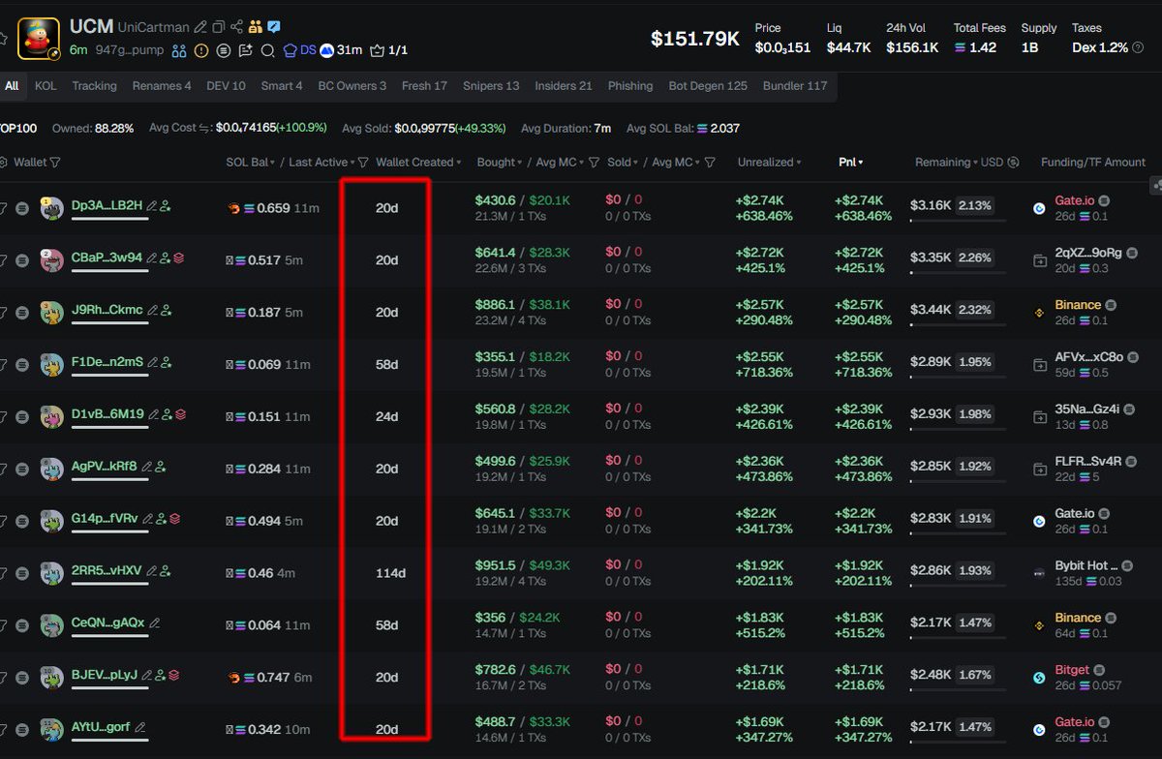1162x759 pixels.
Task: Click the edit pencil next to UniCartman
Action: (x=200, y=27)
